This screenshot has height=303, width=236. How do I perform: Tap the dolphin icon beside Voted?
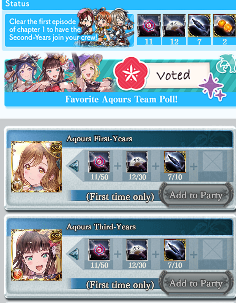click(226, 64)
